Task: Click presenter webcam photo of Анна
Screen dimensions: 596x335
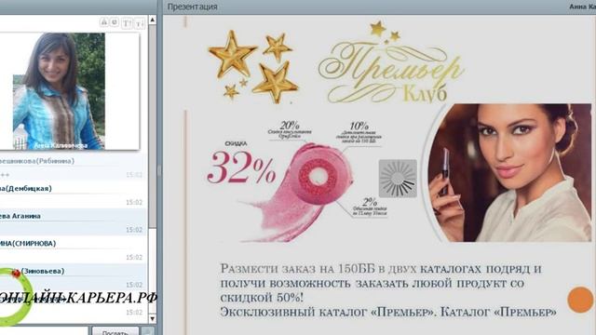Action: coord(59,91)
